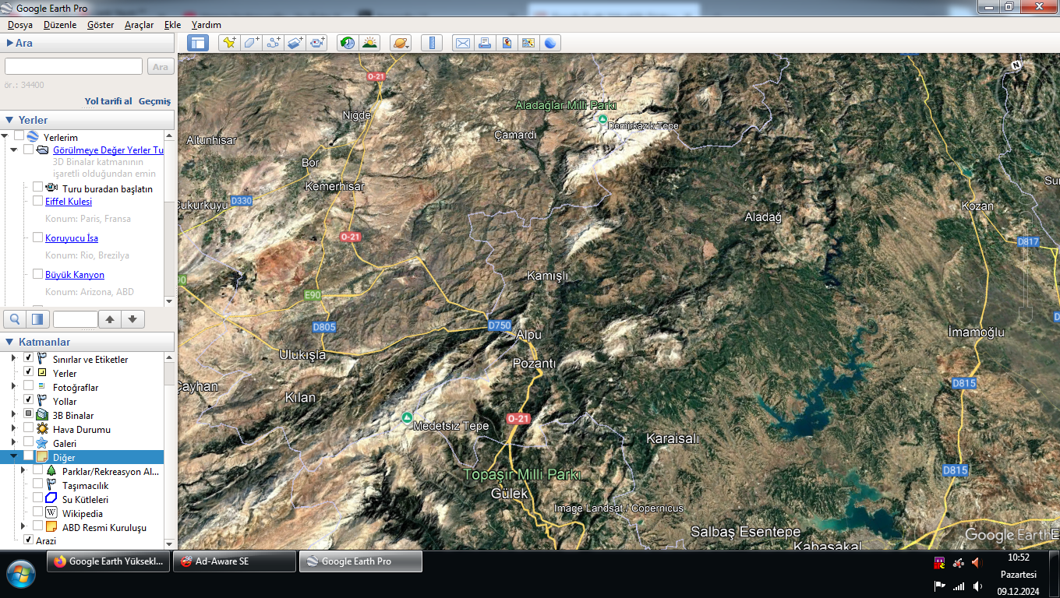
Task: Open the Düzenle menu
Action: tap(60, 25)
